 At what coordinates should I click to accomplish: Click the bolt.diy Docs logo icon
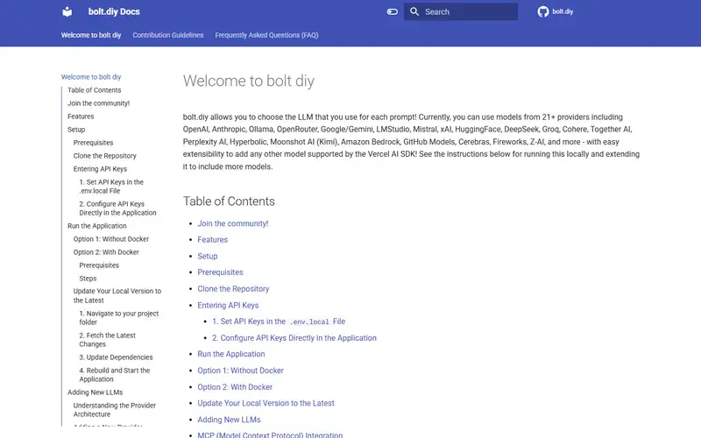coord(67,11)
